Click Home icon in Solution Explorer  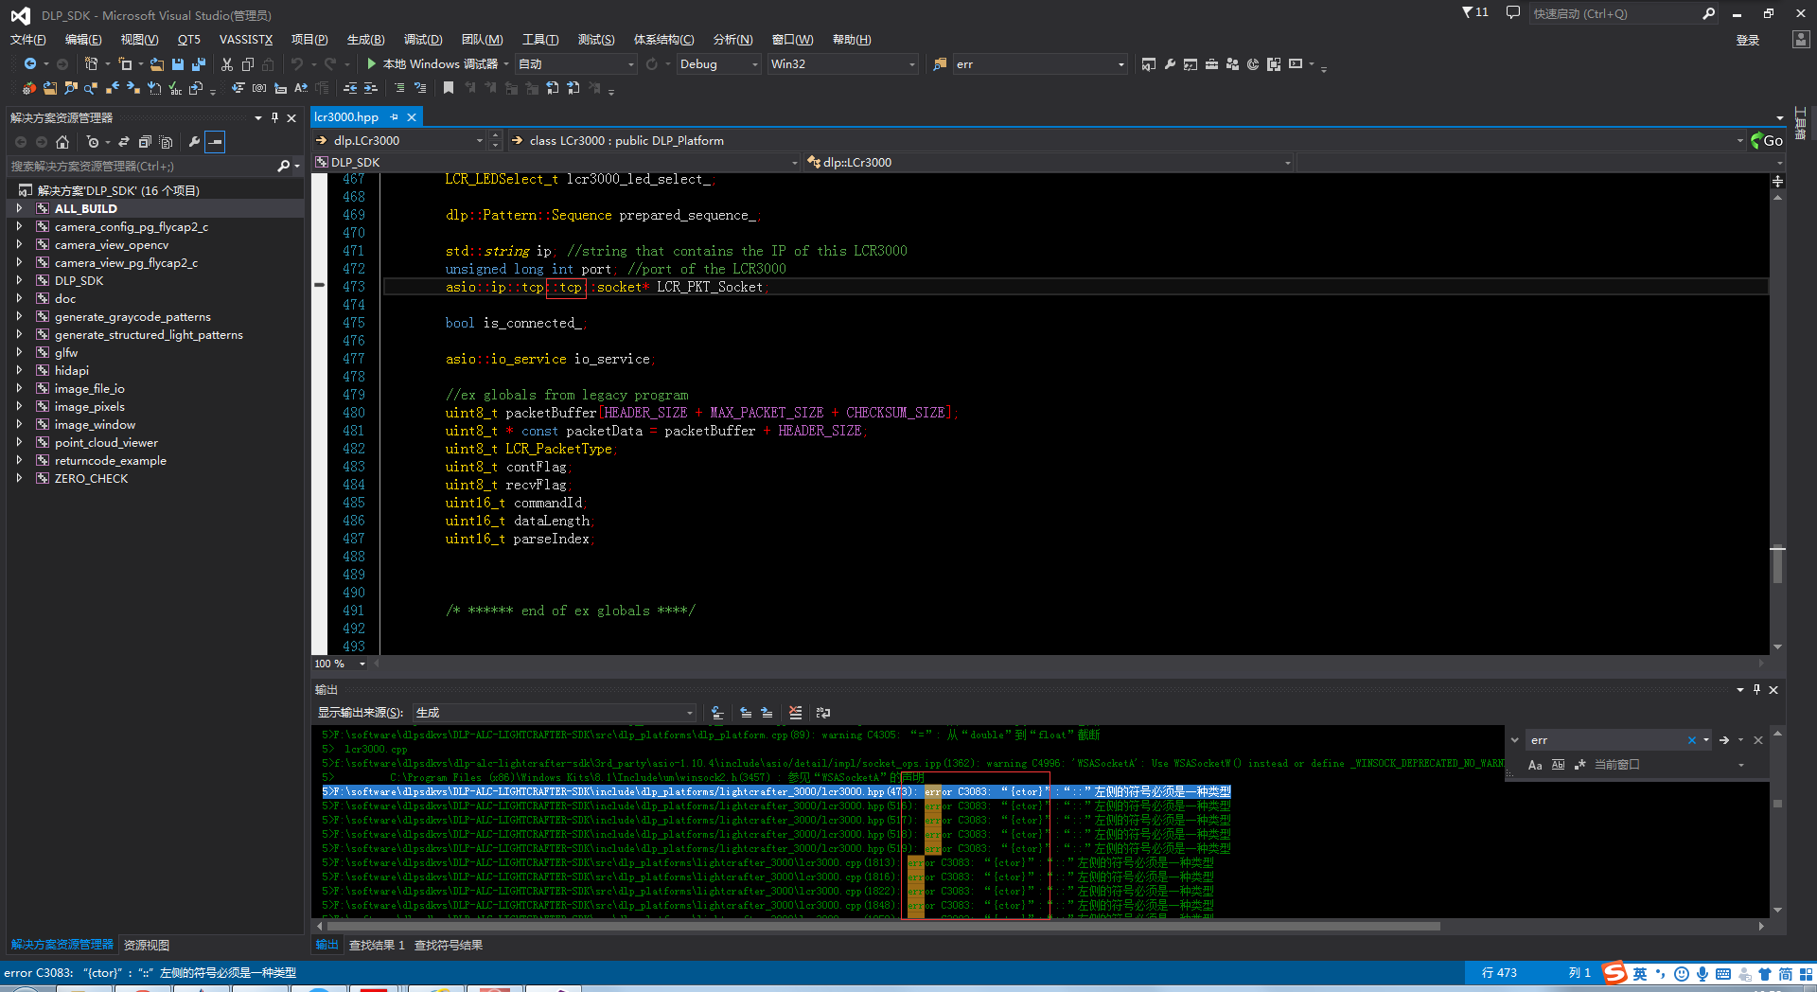62,142
